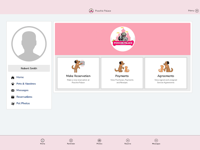Open the Payments card

click(122, 73)
